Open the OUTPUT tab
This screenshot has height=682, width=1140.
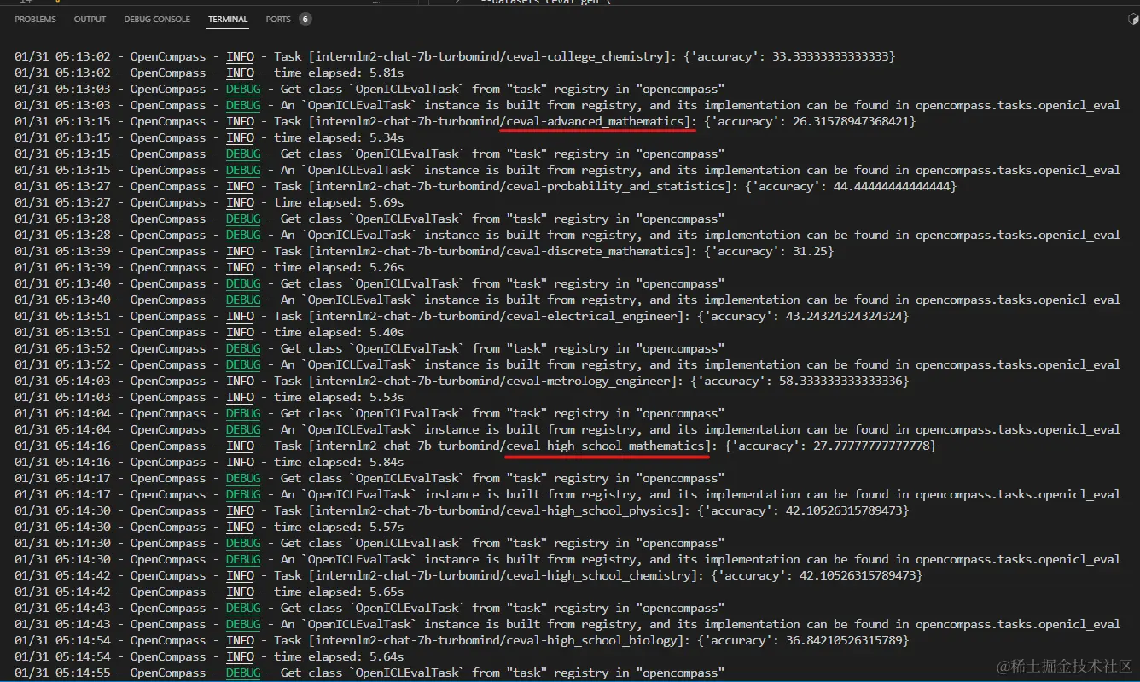pos(90,19)
